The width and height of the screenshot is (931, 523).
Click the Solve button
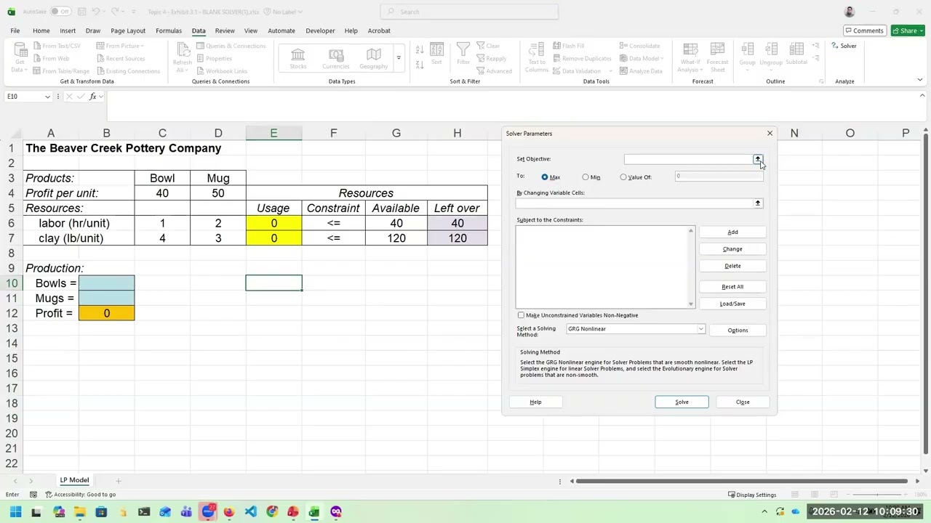pyautogui.click(x=682, y=402)
